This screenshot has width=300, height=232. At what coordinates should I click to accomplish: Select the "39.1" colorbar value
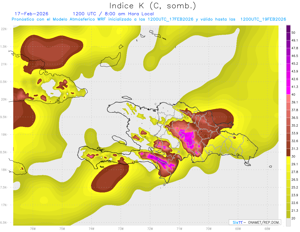(295, 102)
